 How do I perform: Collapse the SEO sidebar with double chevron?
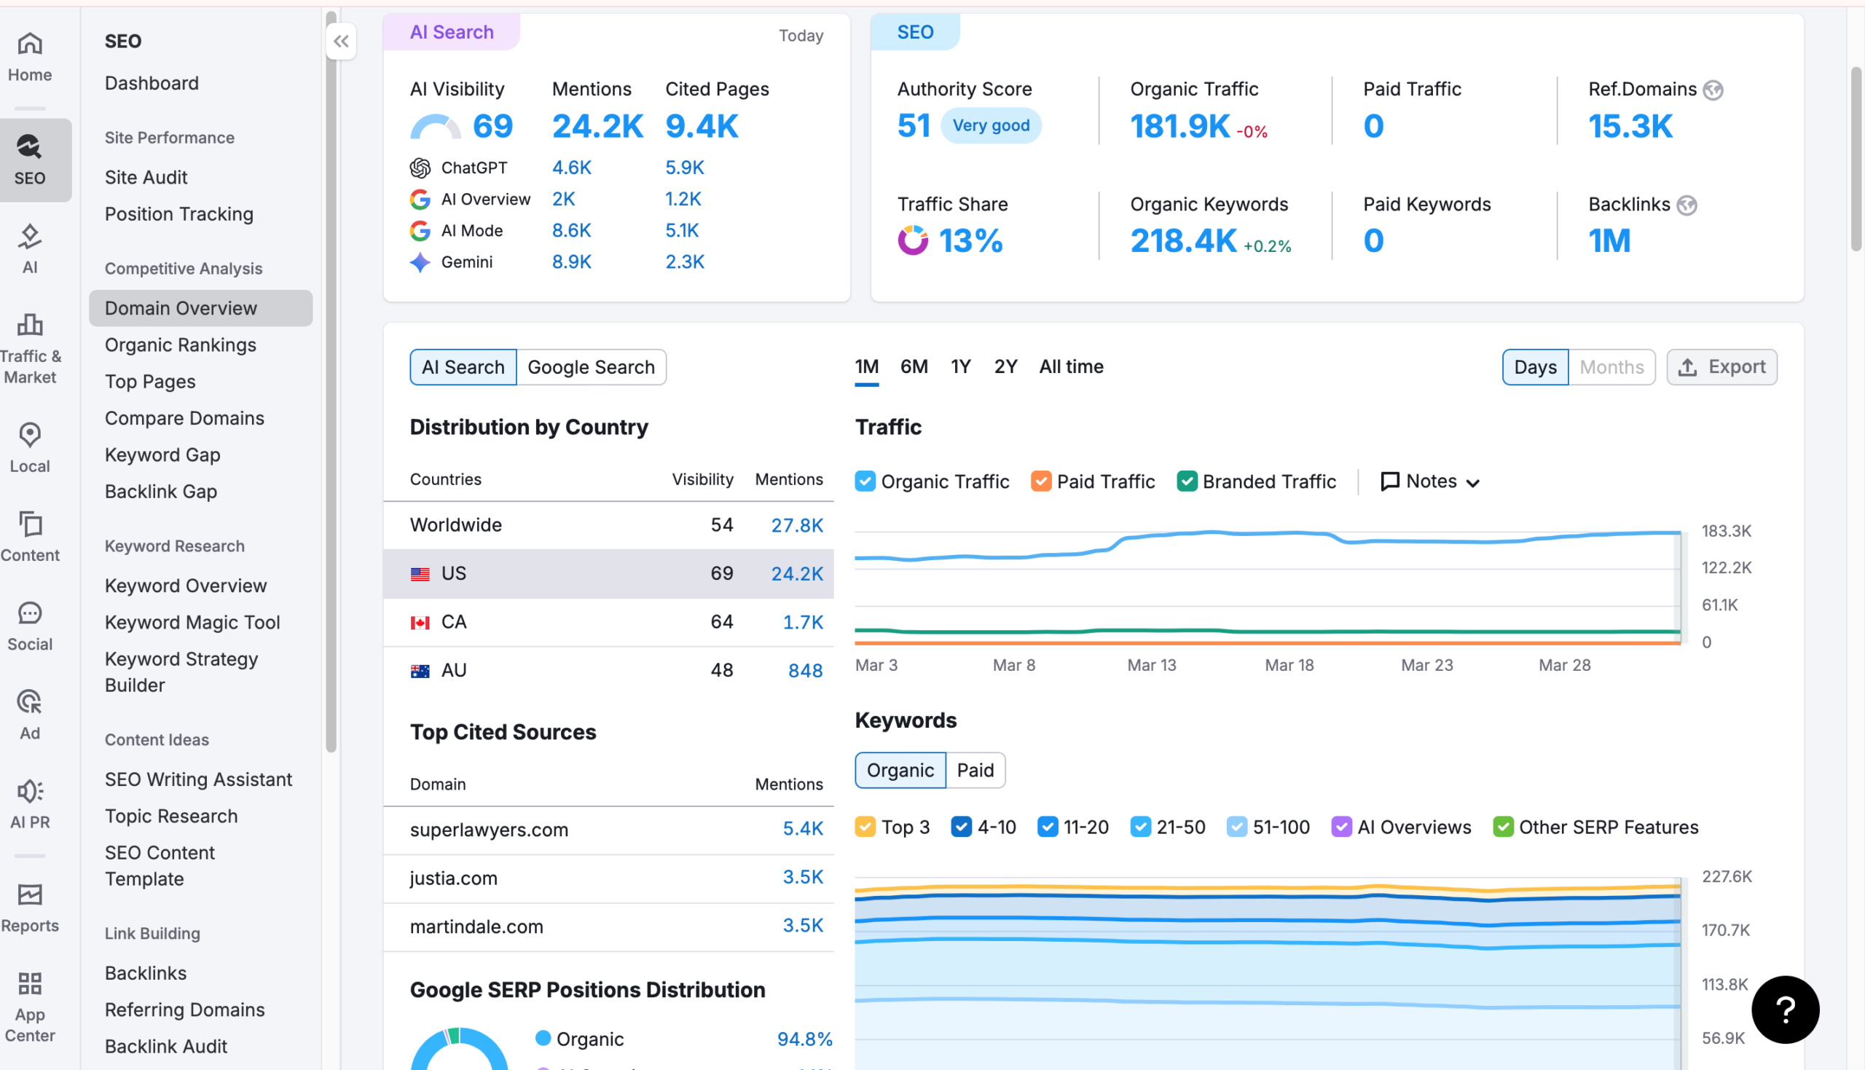[x=341, y=41]
